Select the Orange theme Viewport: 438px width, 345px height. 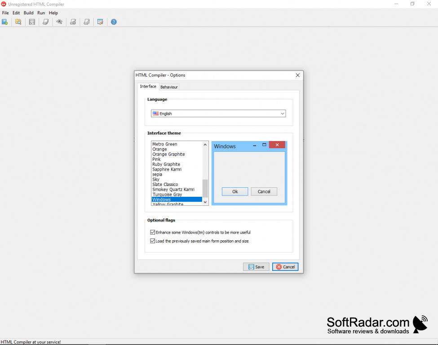tap(177, 149)
